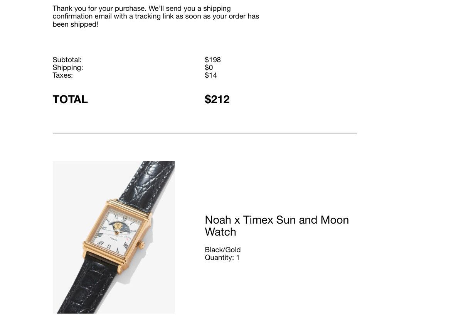The image size is (451, 336).
Task: Select the bold TOTAL label
Action: click(x=70, y=100)
